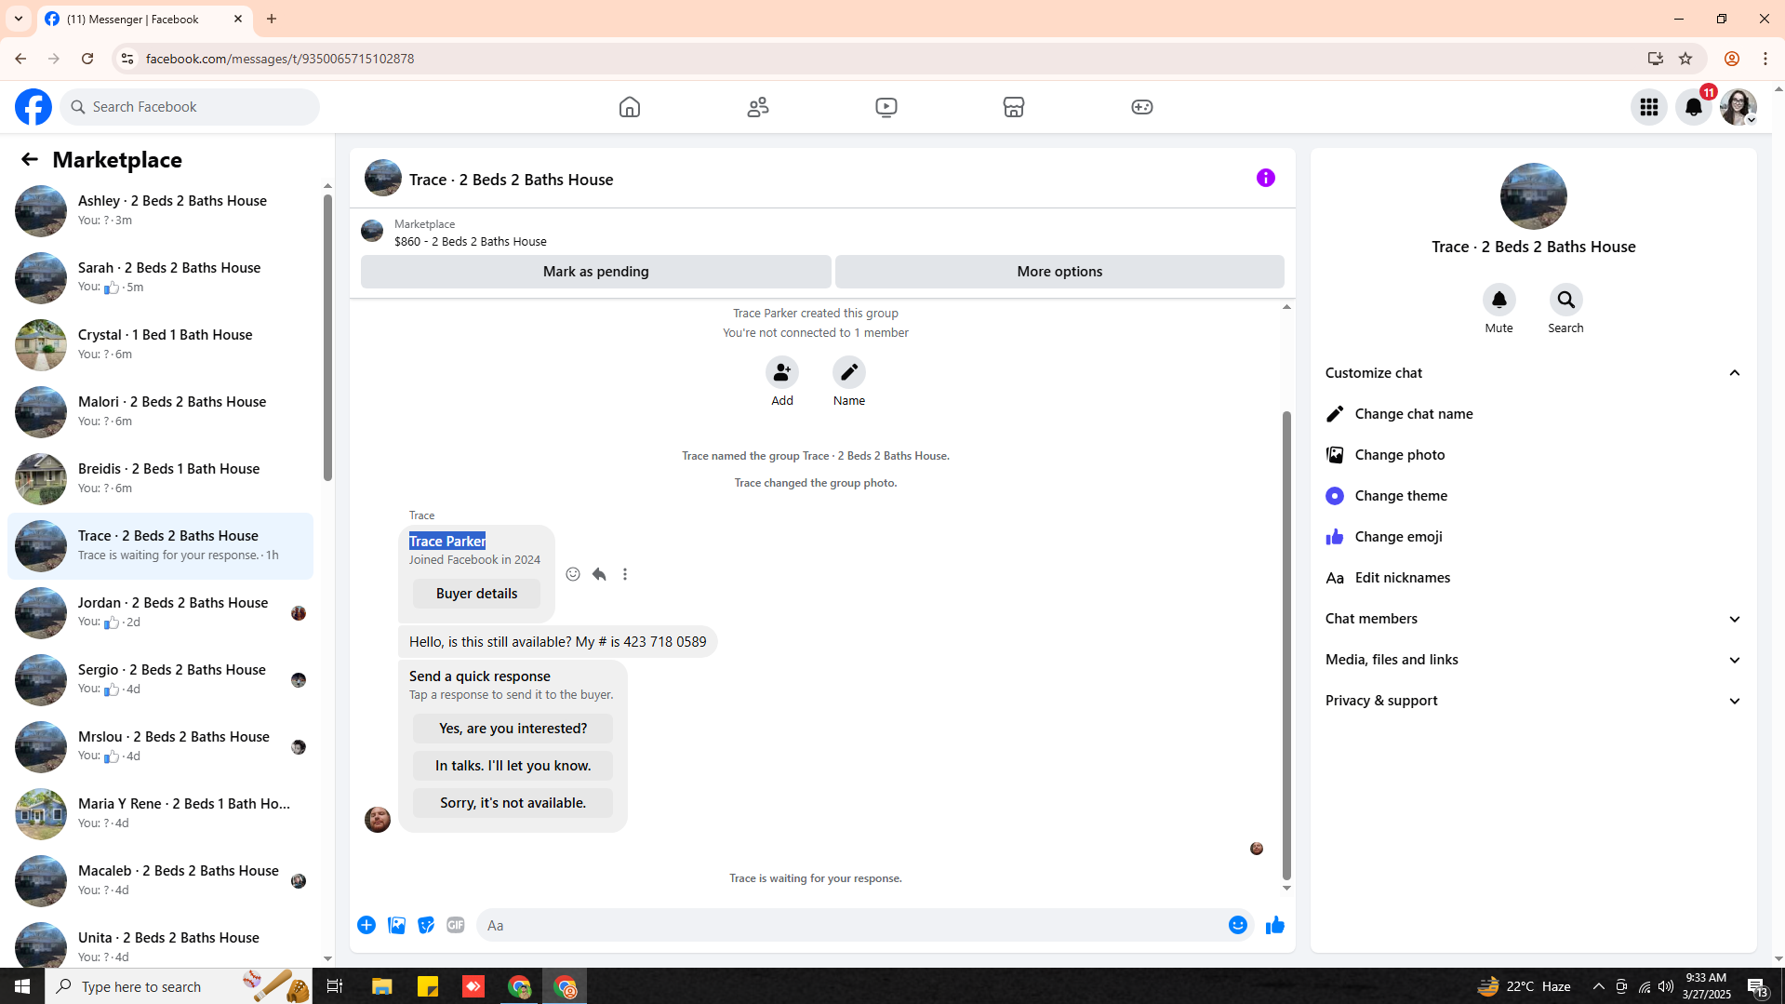Open the Breidis 2 Beds 1 Bath chat
1785x1004 pixels.
coord(161,478)
